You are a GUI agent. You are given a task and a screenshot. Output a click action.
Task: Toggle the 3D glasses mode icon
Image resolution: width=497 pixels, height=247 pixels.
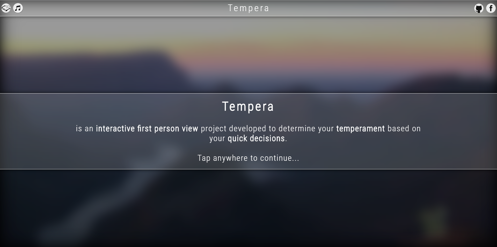pos(6,8)
